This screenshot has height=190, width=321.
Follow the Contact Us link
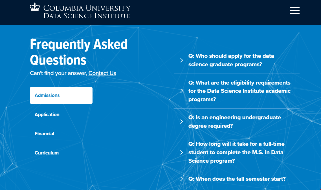coord(102,73)
